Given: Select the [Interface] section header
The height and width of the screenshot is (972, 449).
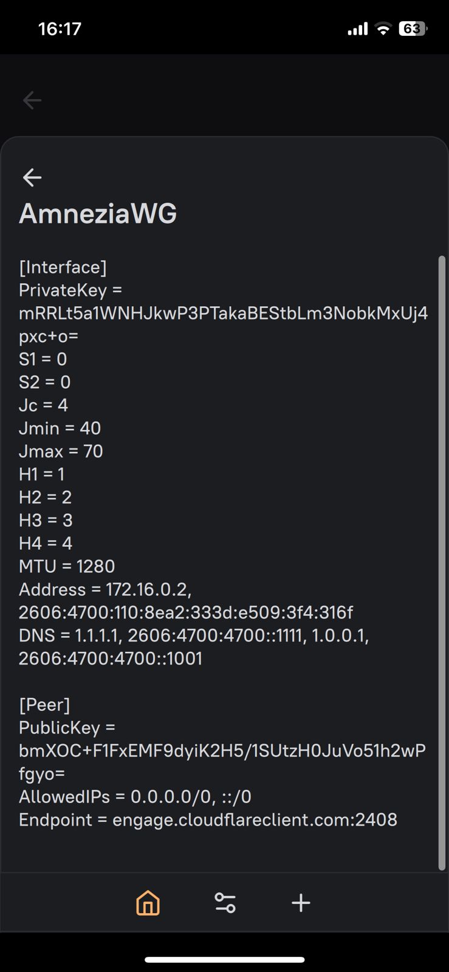Looking at the screenshot, I should [x=63, y=267].
